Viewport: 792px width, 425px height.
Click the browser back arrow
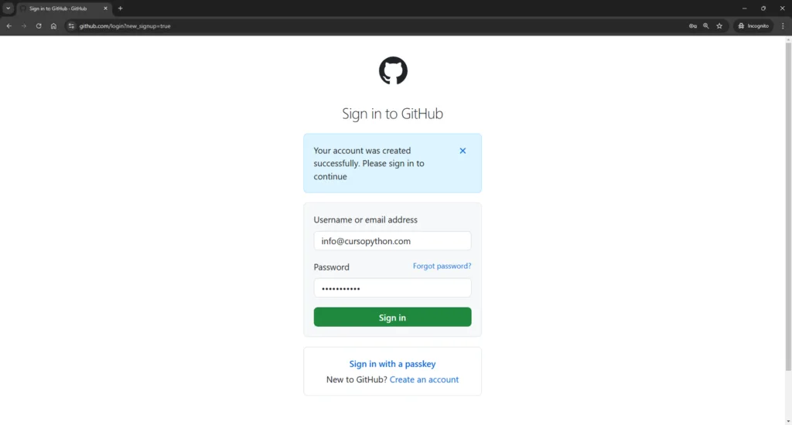(x=9, y=25)
